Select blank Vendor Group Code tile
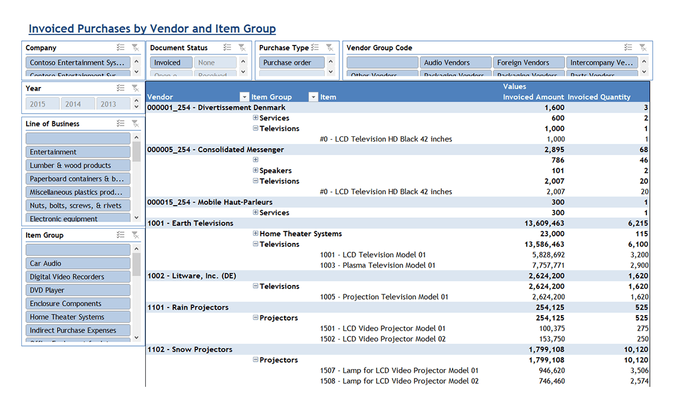The height and width of the screenshot is (407, 676). 382,62
